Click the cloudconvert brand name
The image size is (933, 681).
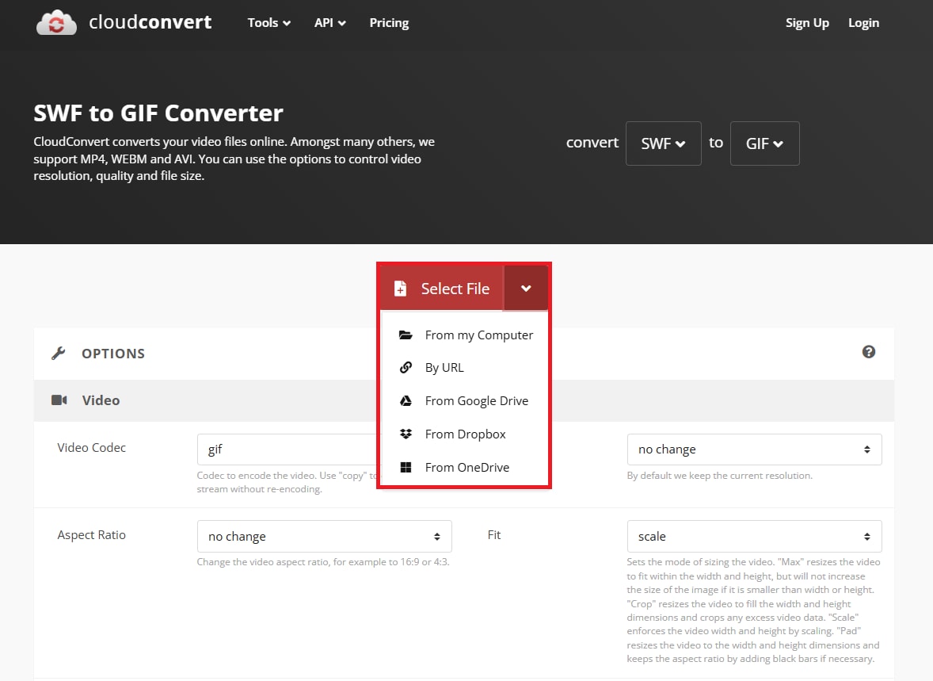[150, 22]
